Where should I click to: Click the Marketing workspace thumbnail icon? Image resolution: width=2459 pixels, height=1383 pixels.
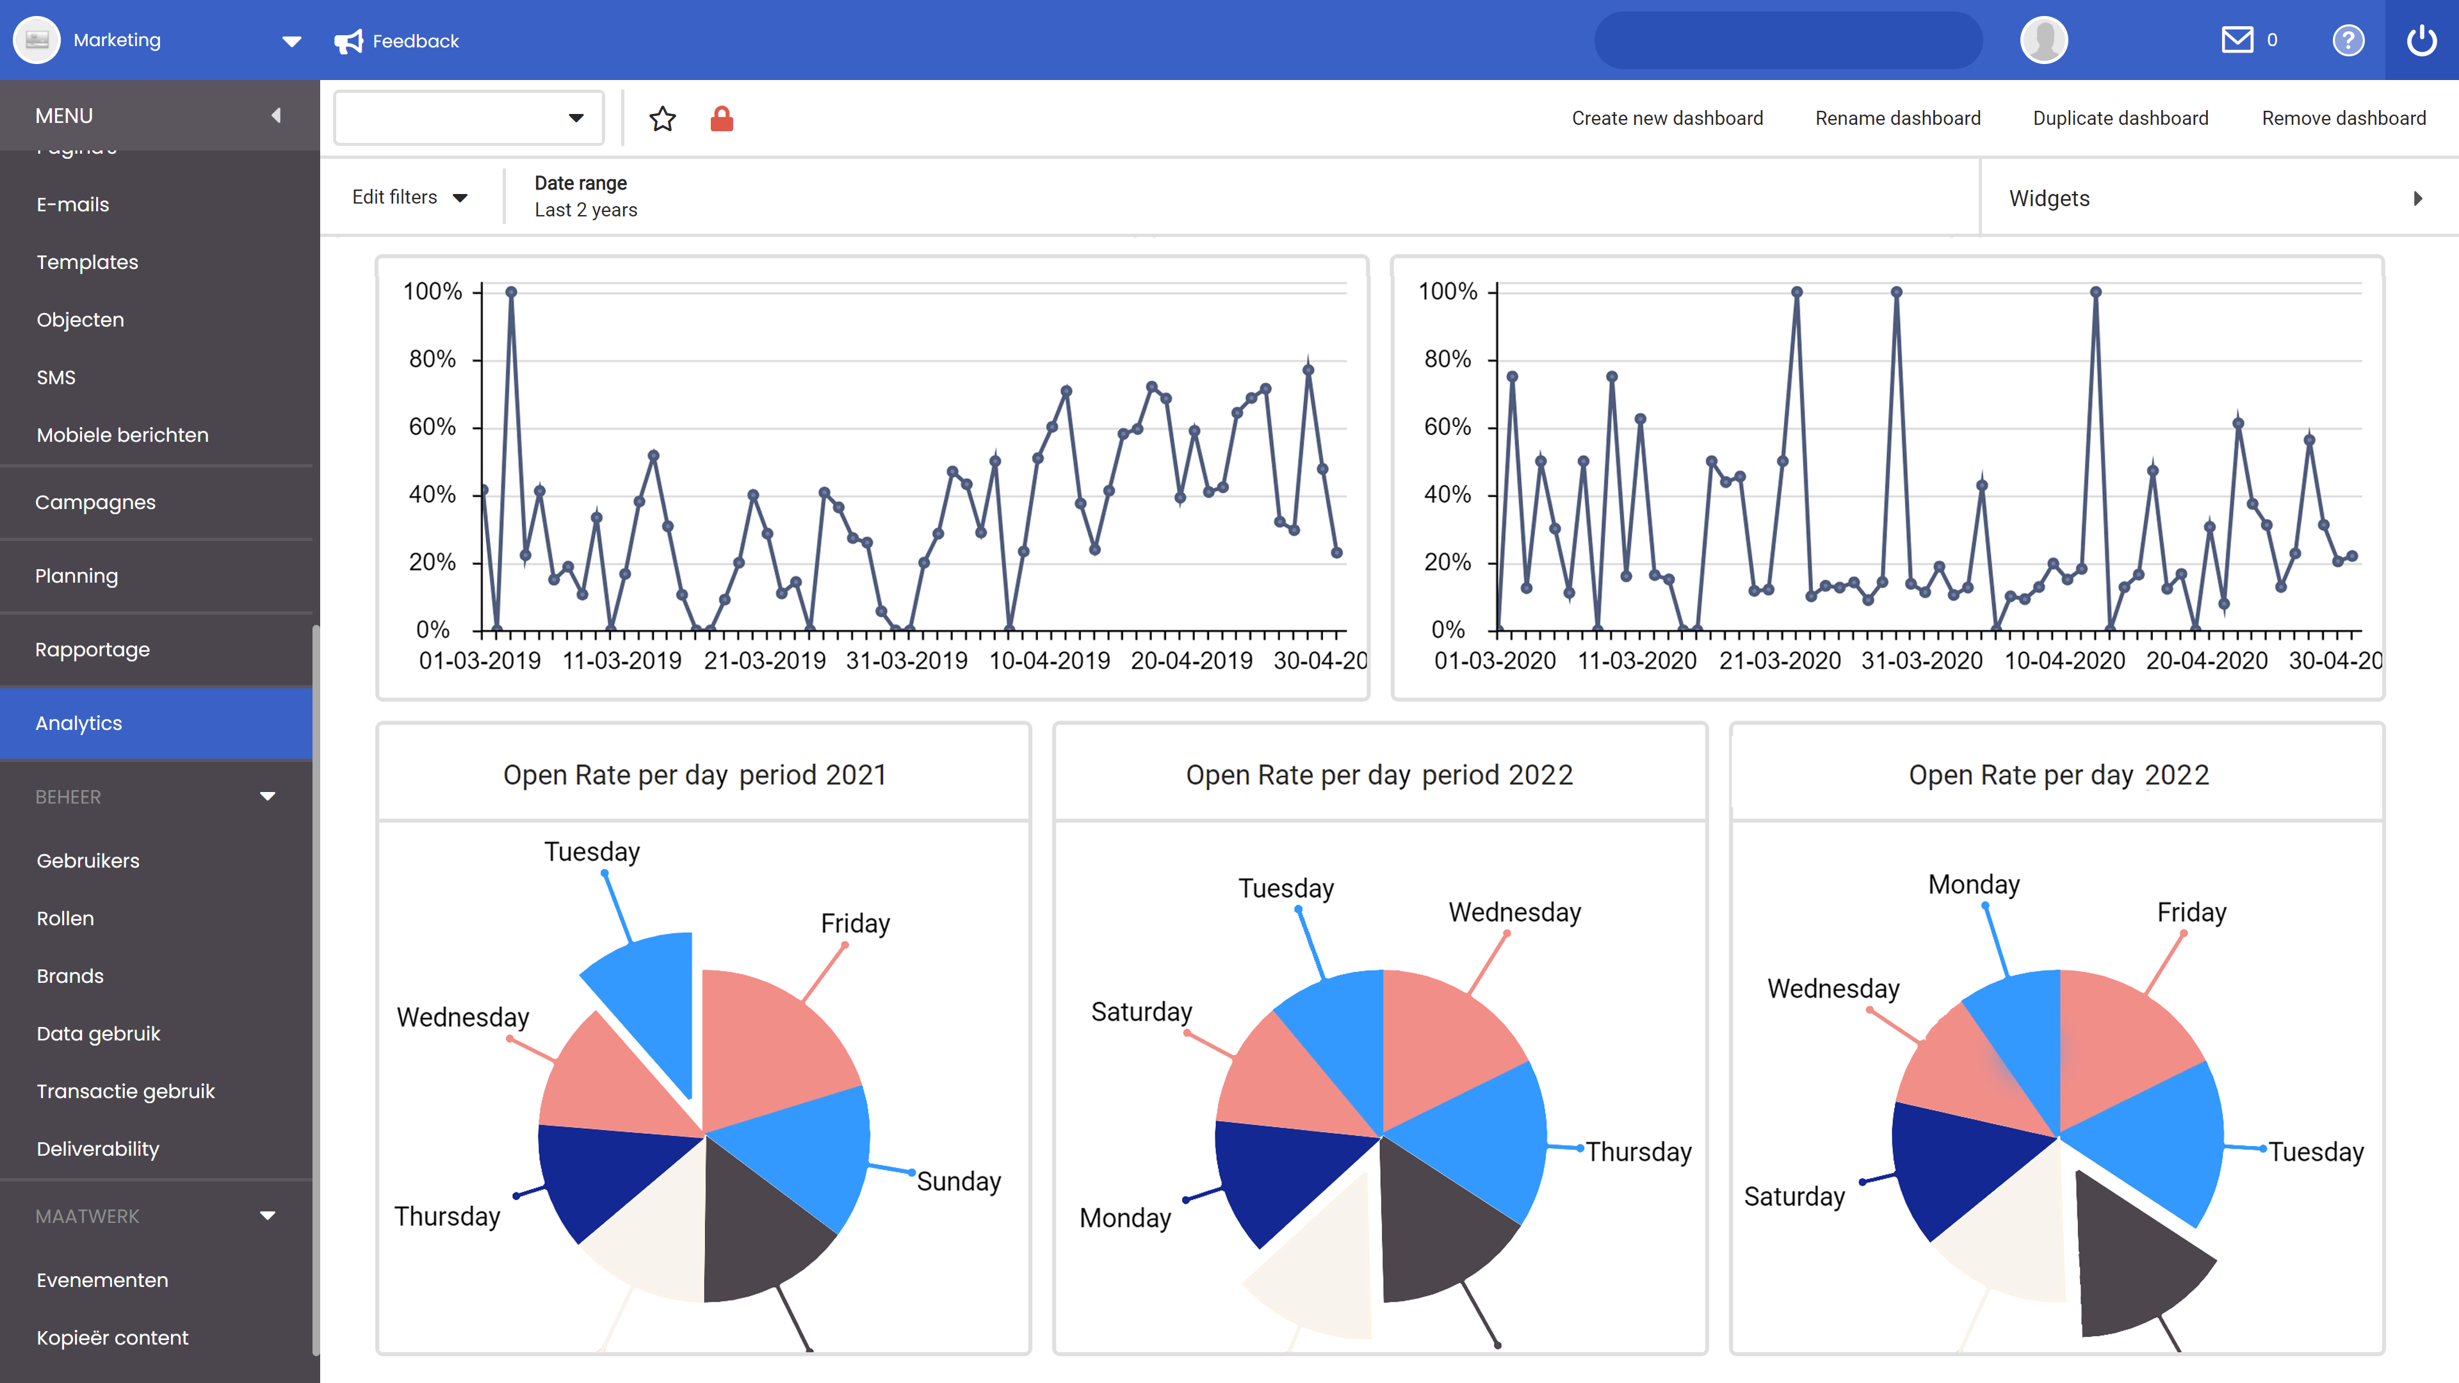tap(35, 39)
